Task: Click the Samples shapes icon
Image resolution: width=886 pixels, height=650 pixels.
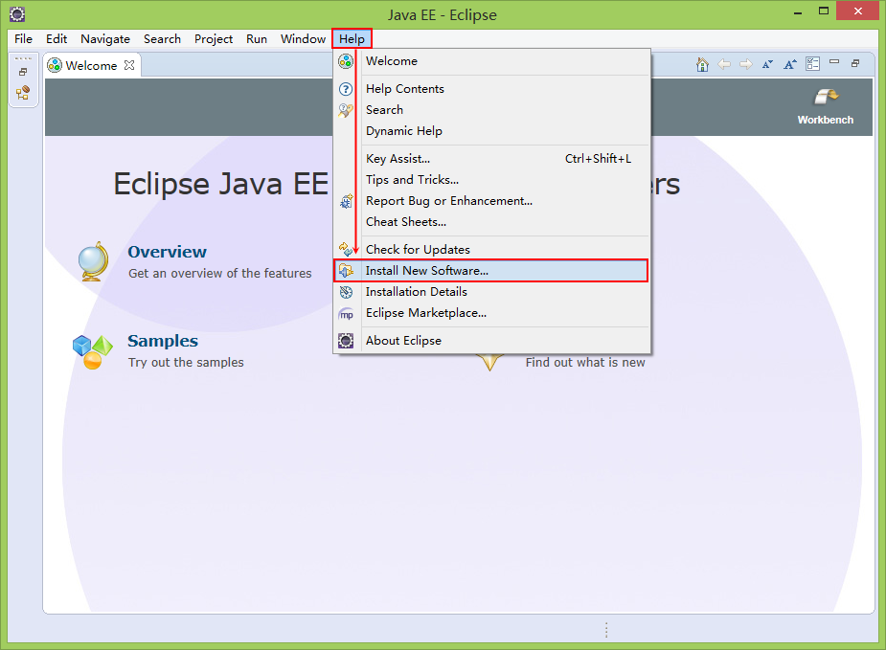Action: 93,352
